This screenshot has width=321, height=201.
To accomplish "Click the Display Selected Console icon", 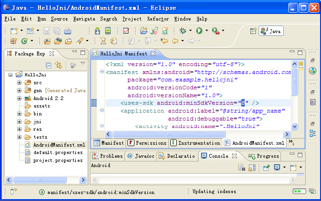I will (277, 167).
